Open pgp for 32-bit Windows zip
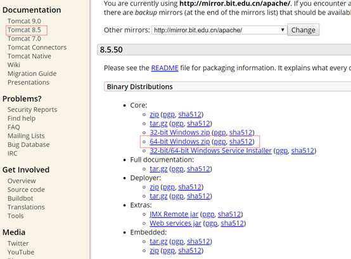 [220, 133]
